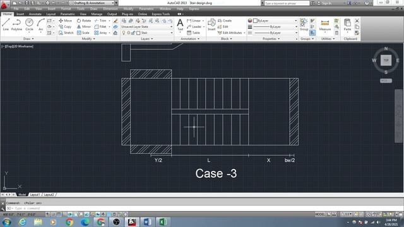Activate the Trim command
The width and height of the screenshot is (404, 227).
pos(100,21)
